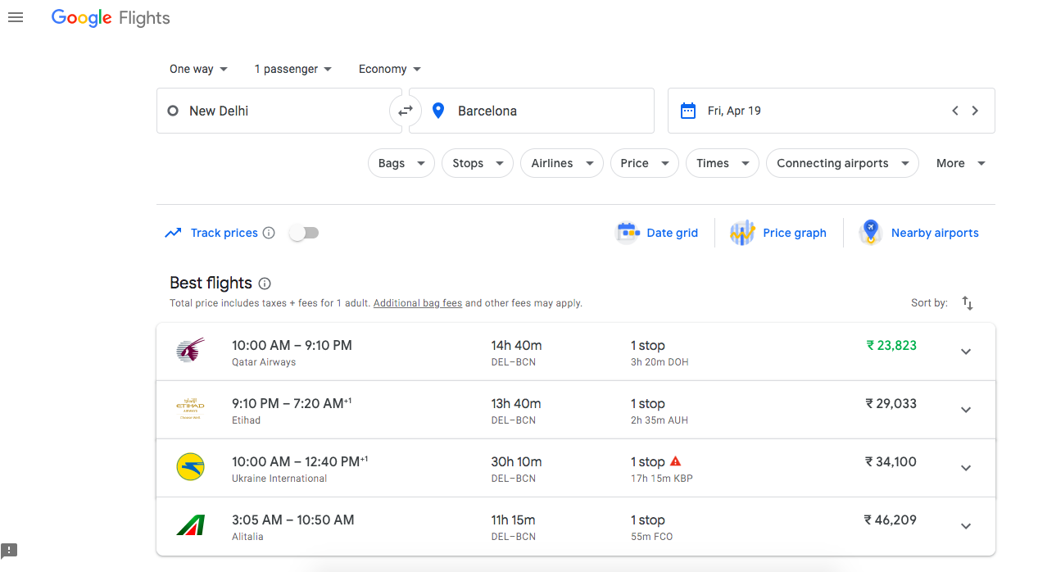
Task: Click the Etihad airline logo
Action: pyautogui.click(x=190, y=410)
